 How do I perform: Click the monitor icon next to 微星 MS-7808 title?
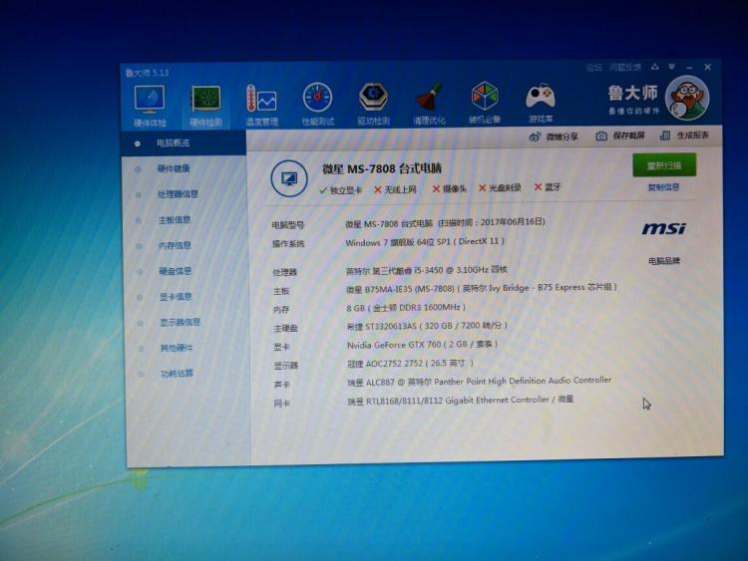click(289, 178)
